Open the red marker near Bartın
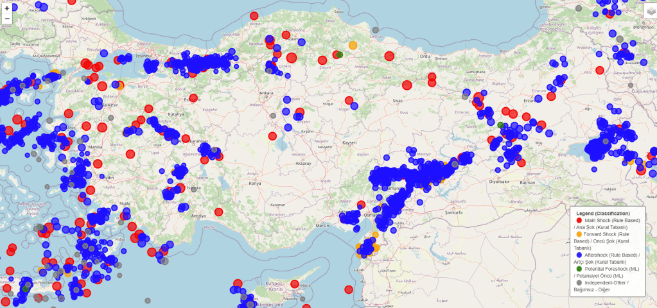657x308 pixels. coord(254,15)
